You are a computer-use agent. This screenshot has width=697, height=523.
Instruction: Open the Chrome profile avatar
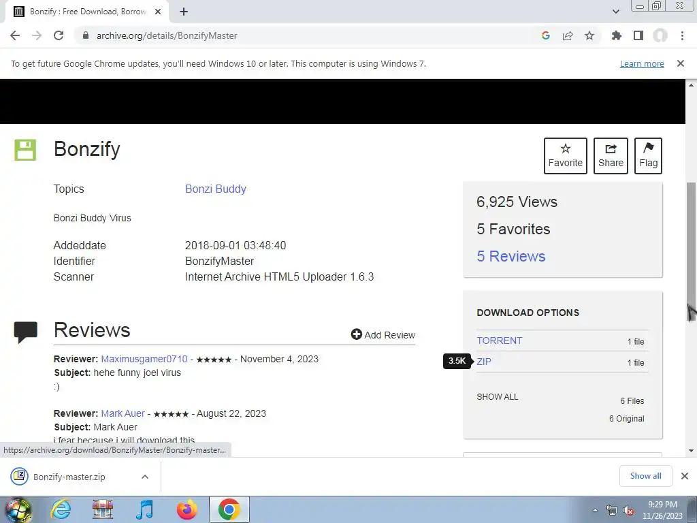tap(660, 35)
